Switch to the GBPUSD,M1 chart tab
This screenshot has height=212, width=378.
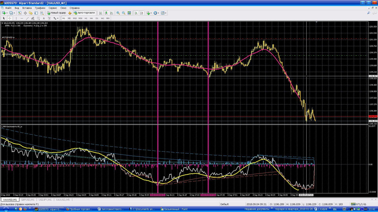point(28,200)
